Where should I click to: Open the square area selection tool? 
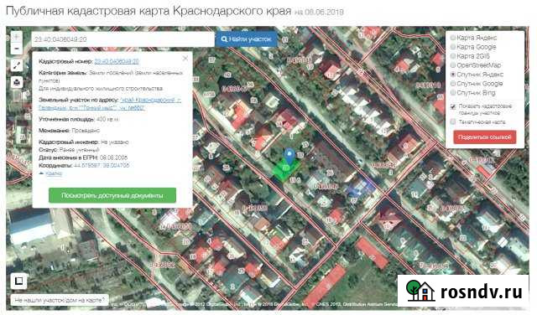coord(19,281)
